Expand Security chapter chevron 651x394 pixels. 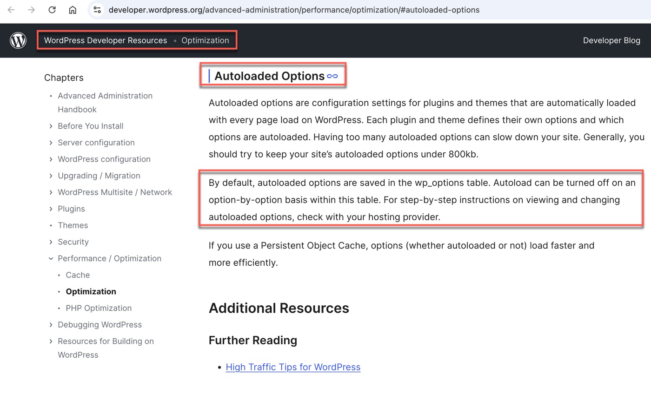51,242
